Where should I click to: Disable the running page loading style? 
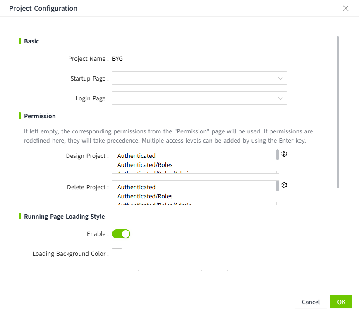[x=121, y=234]
